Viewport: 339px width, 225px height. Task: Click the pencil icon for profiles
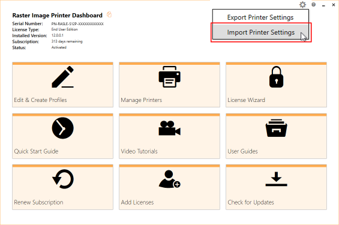[x=62, y=77]
